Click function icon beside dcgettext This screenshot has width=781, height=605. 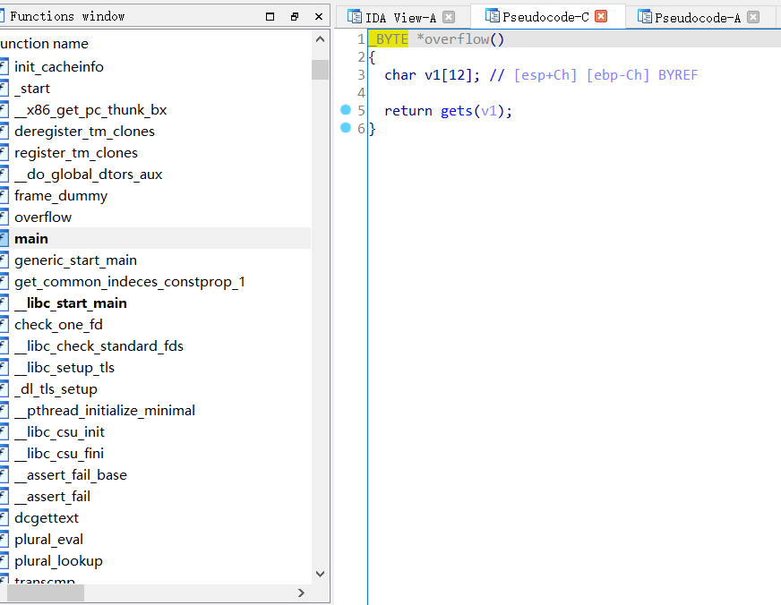(x=4, y=518)
